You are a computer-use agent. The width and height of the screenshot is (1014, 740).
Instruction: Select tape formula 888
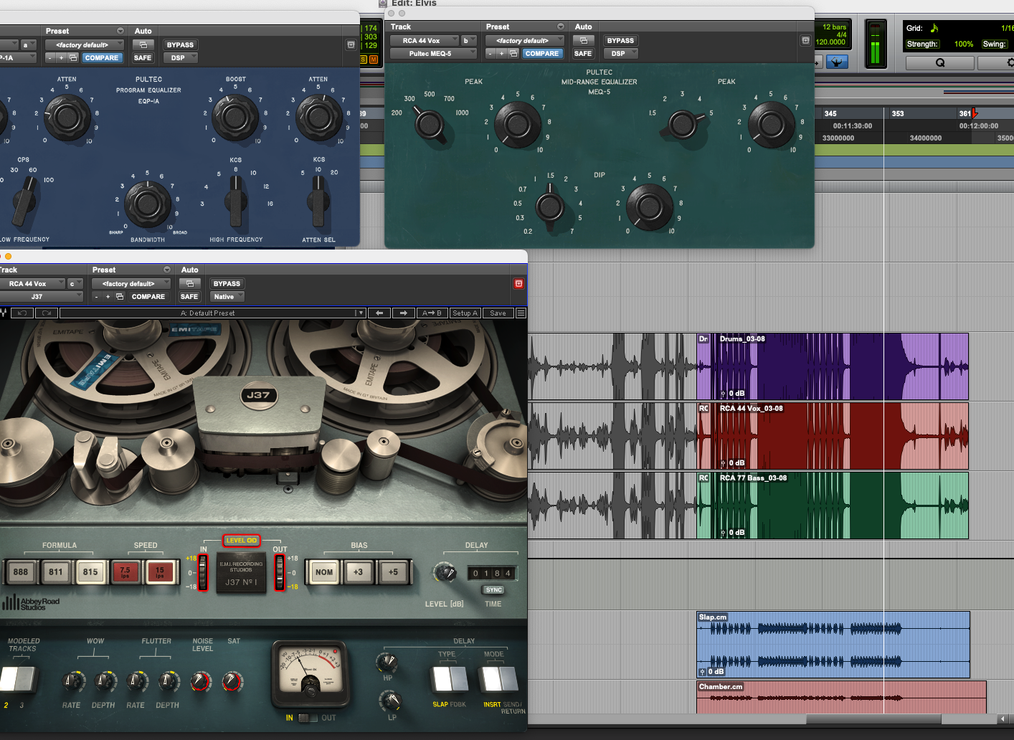point(21,572)
